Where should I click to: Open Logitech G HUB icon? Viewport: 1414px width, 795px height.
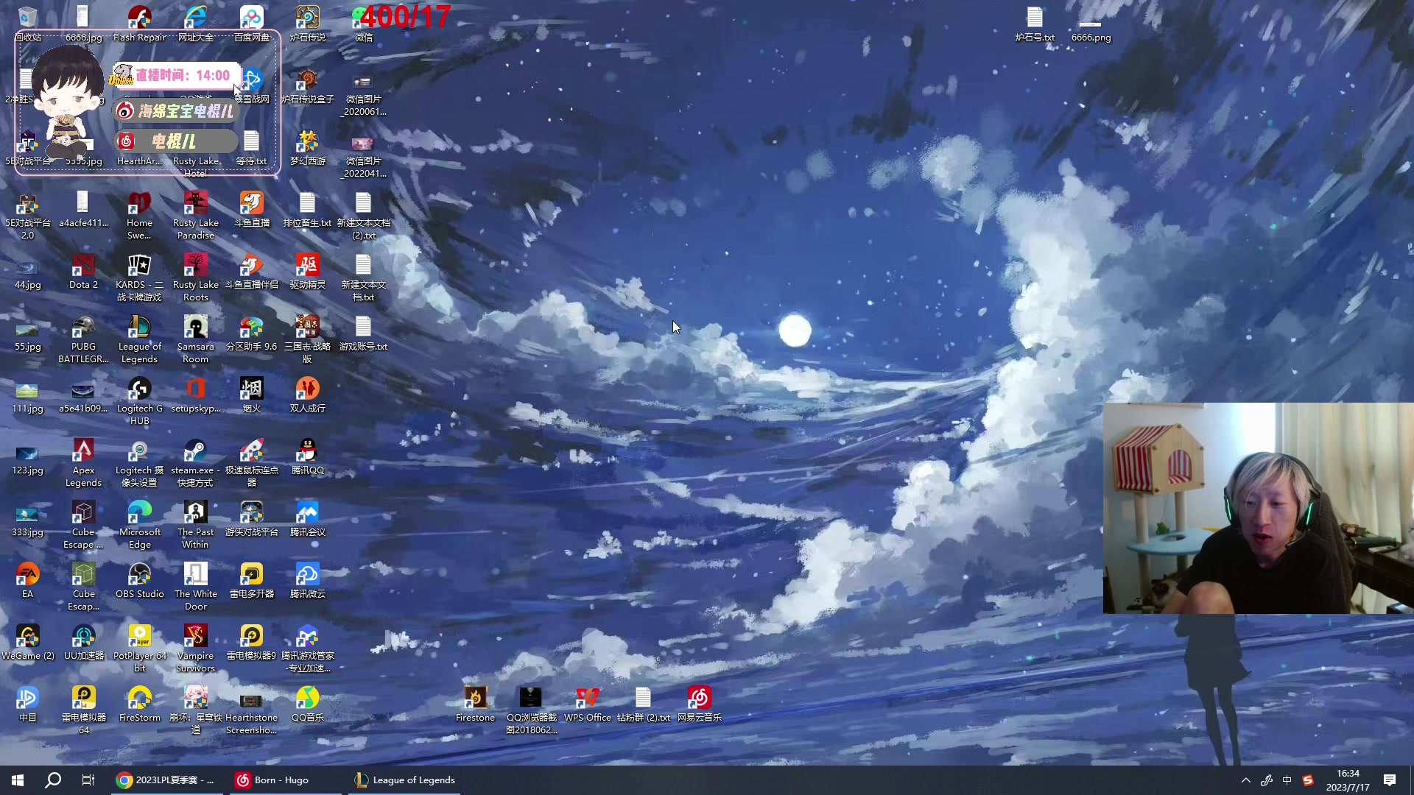point(139,400)
